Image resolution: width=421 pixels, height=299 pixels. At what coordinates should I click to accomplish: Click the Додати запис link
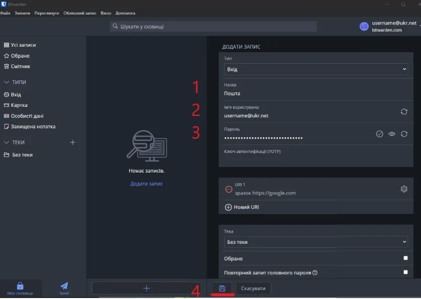(146, 184)
